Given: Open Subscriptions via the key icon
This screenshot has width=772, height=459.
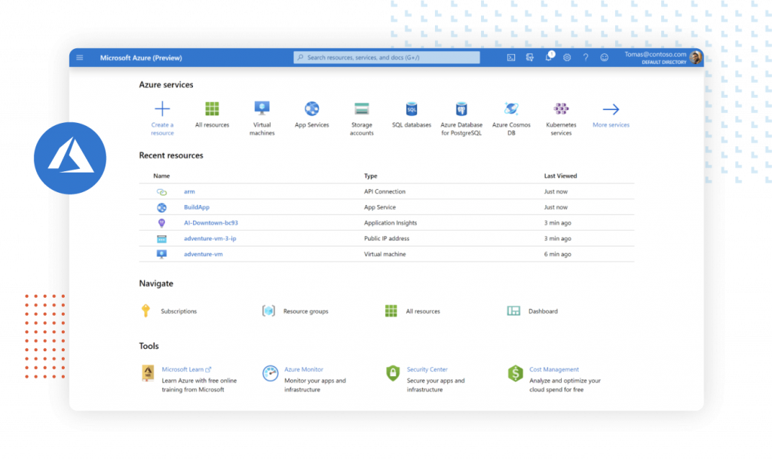Looking at the screenshot, I should point(146,311).
